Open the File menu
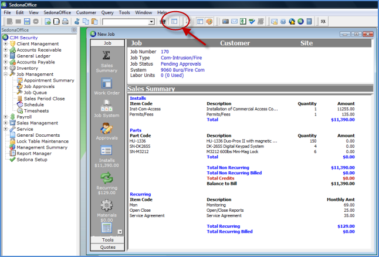This screenshot has width=379, height=257. [x=7, y=12]
